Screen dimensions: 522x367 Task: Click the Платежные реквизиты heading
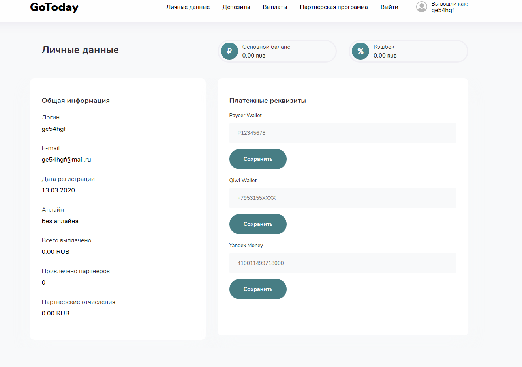pyautogui.click(x=268, y=101)
